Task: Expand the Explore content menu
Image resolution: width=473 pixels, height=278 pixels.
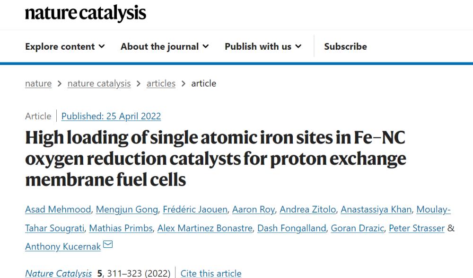Action: click(x=65, y=46)
